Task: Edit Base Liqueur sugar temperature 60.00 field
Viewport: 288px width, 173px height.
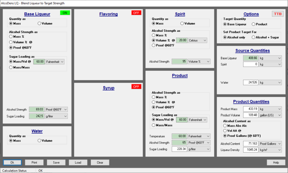Action: pos(39,62)
